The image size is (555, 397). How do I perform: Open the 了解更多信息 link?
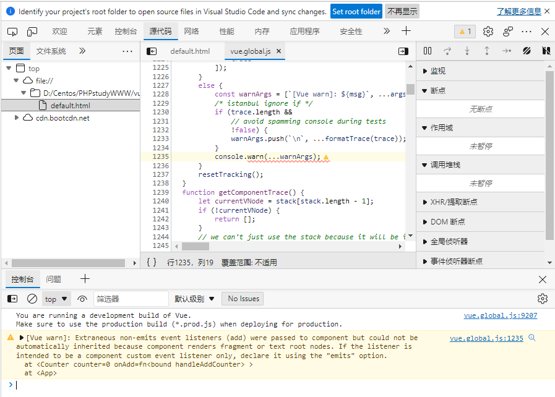[x=519, y=11]
